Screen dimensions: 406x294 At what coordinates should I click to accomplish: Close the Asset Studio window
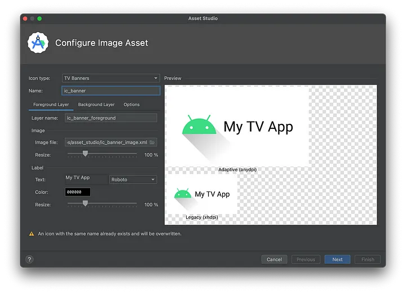[25, 19]
